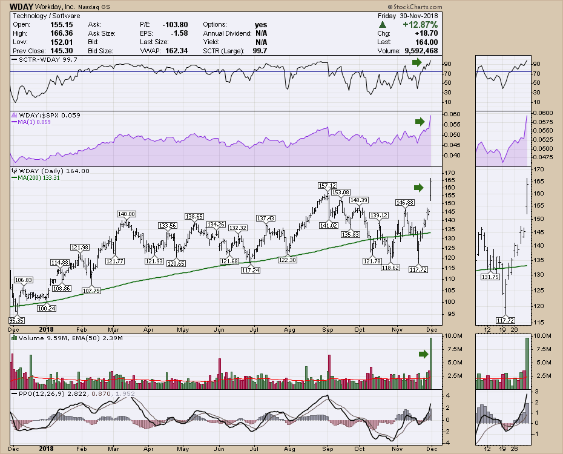The height and width of the screenshot is (454, 563).
Task: Click the P/E value -103.80
Action: (175, 25)
